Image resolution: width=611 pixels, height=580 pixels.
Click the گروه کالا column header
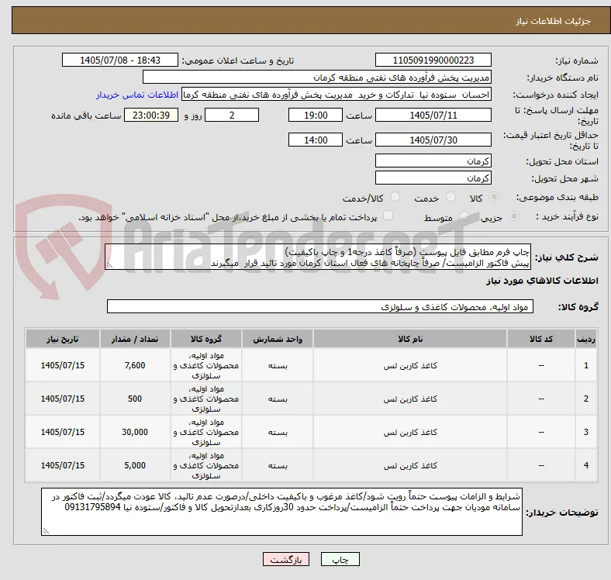(x=206, y=339)
